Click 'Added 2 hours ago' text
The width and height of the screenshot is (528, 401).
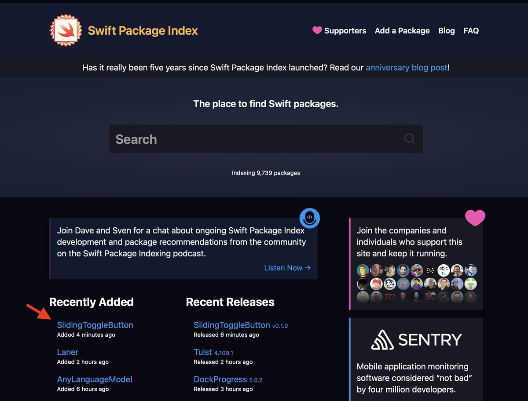point(83,362)
